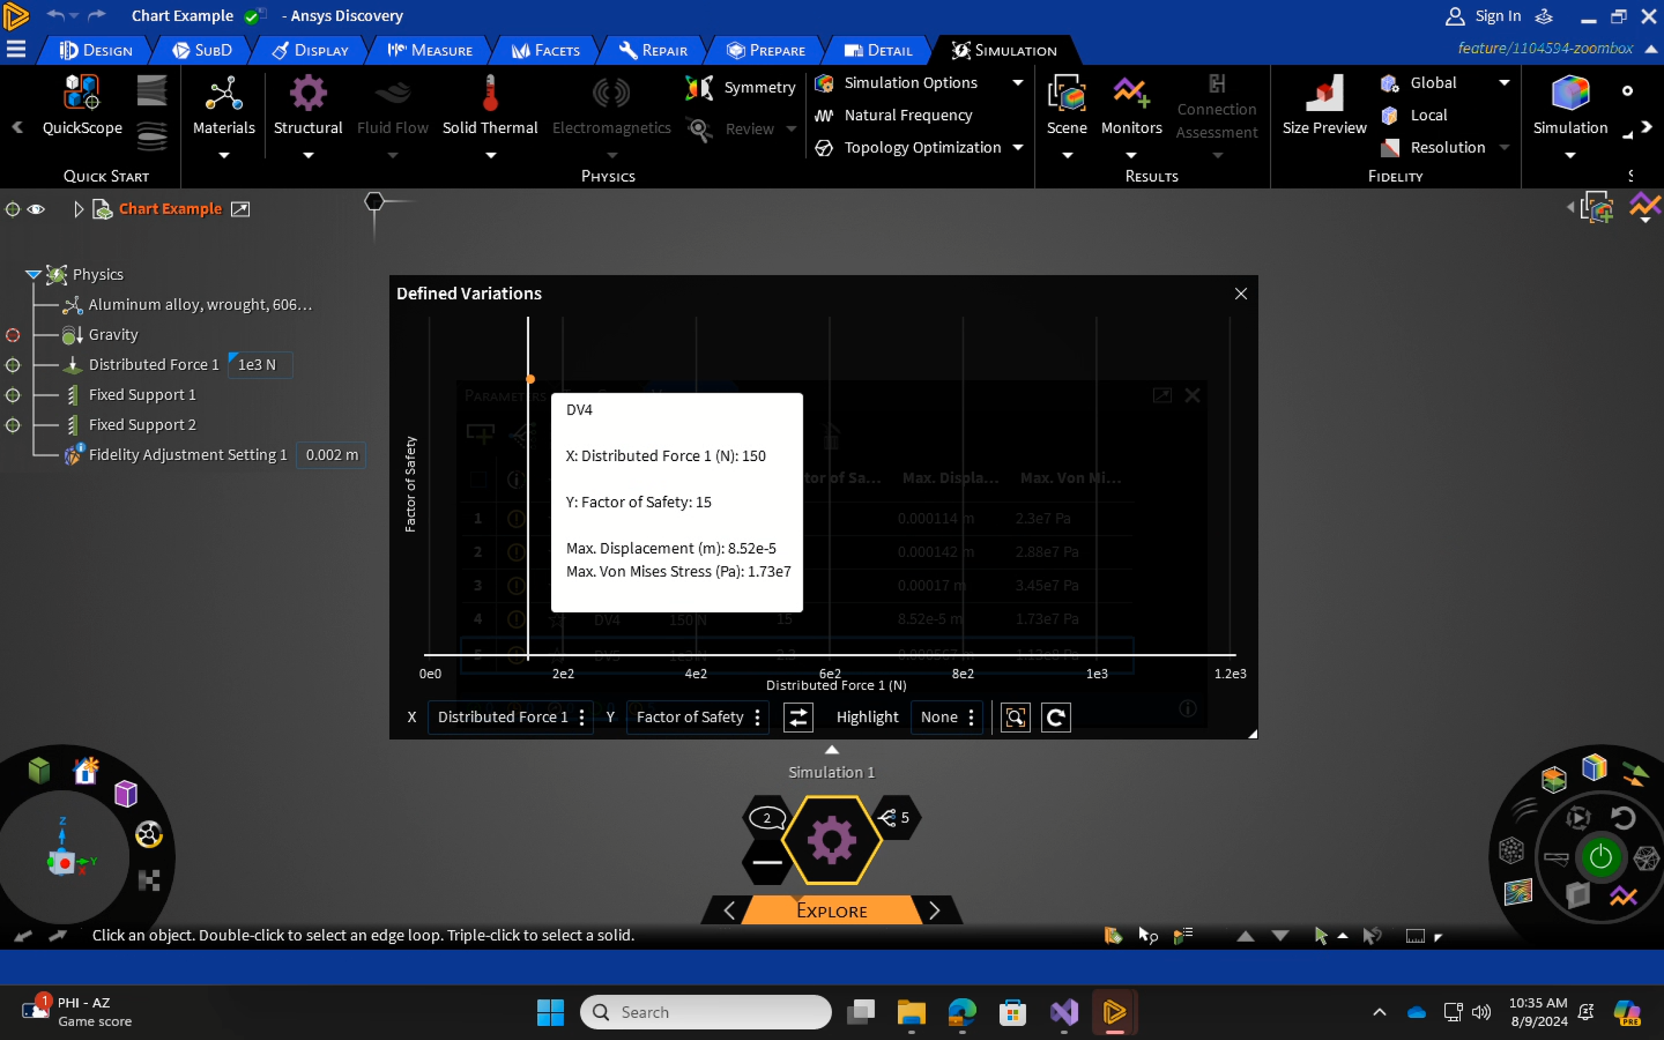Click the Symmetry tool

pyautogui.click(x=740, y=87)
